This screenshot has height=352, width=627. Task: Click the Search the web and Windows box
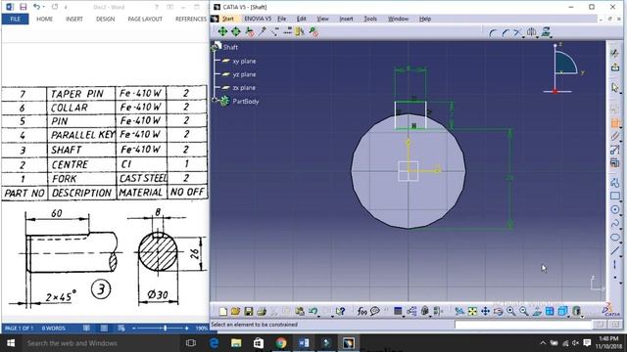click(102, 343)
